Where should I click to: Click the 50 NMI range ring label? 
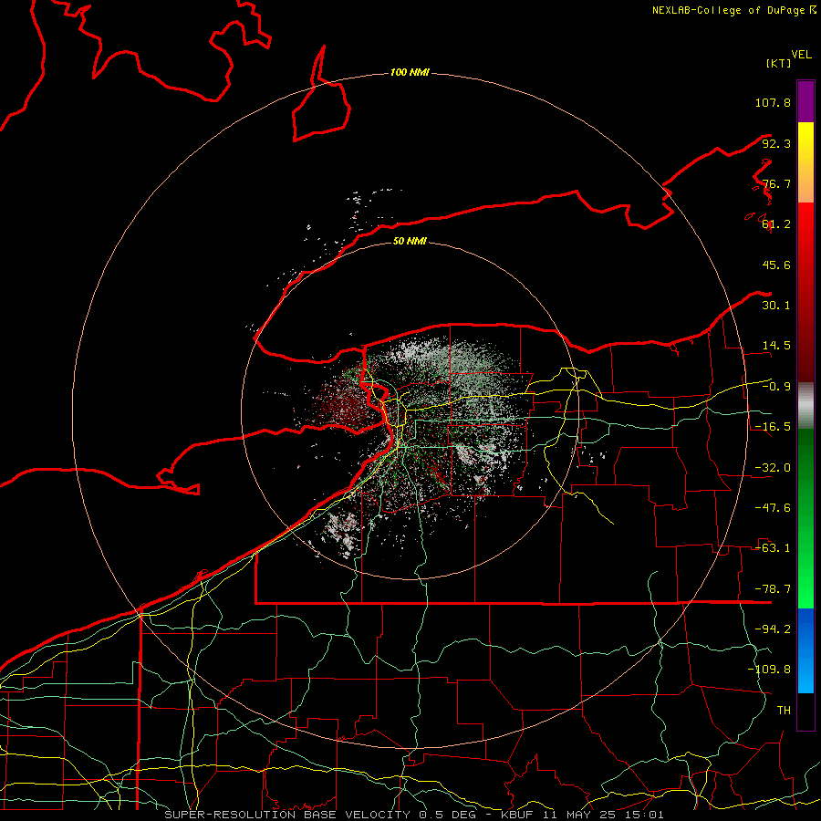410,242
